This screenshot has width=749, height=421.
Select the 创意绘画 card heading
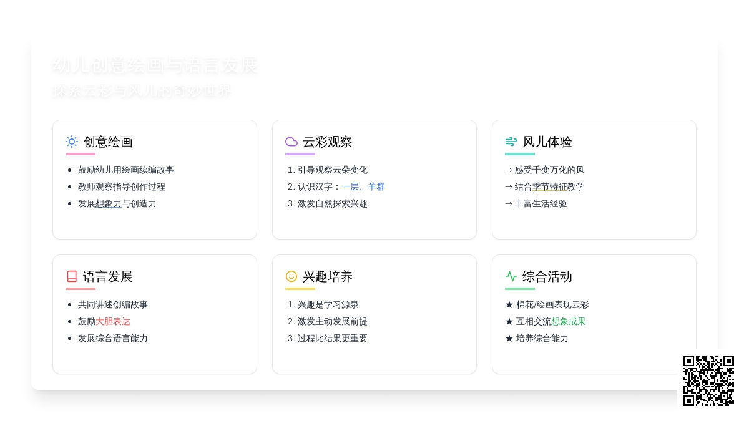[x=108, y=142]
